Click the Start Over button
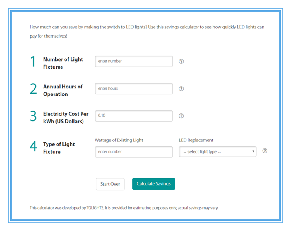Image resolution: width=291 pixels, height=231 pixels. [110, 184]
